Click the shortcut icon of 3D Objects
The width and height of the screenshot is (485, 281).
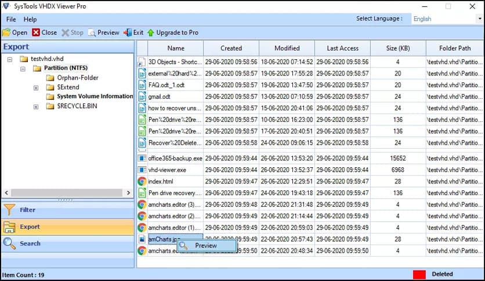coord(142,62)
